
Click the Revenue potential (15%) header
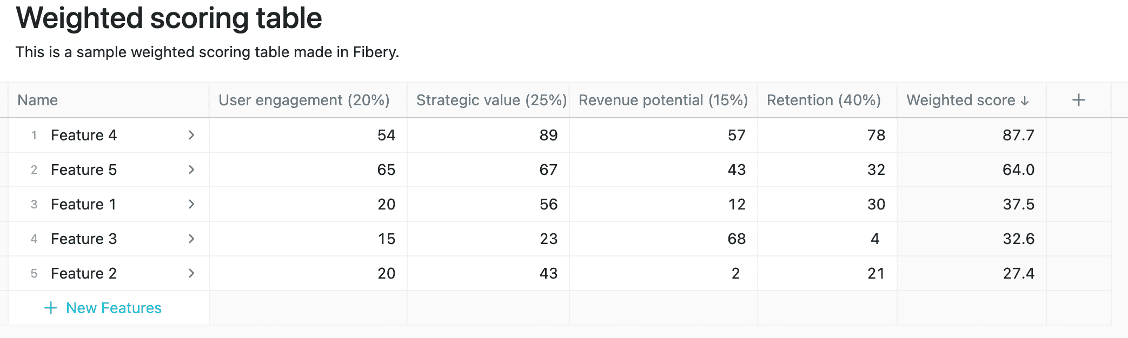tap(662, 100)
